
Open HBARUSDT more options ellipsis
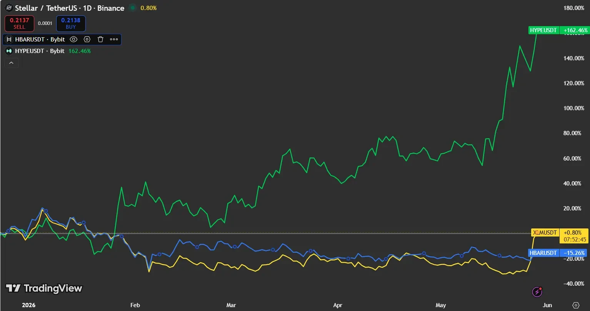114,39
